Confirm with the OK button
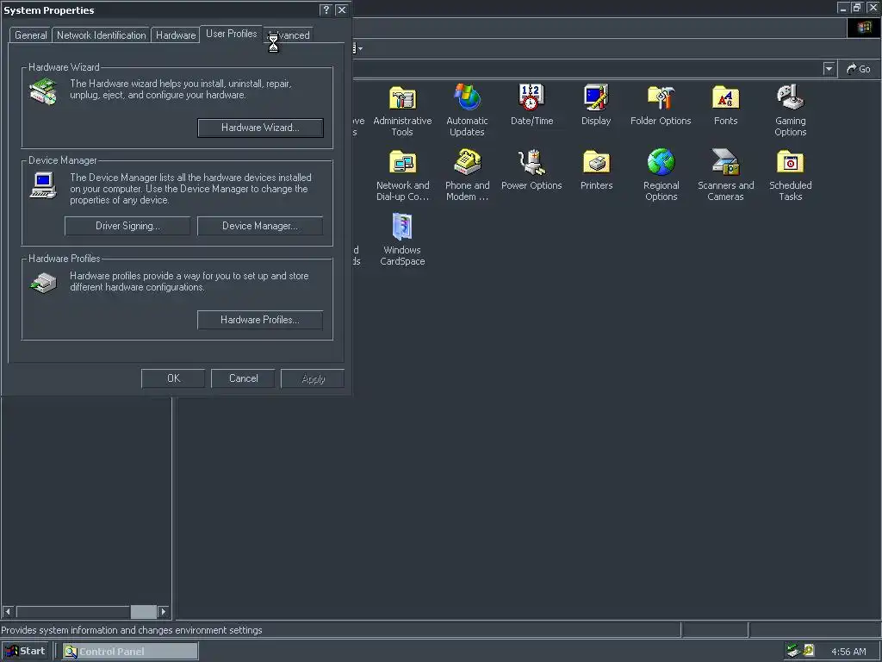This screenshot has height=662, width=882. click(173, 378)
